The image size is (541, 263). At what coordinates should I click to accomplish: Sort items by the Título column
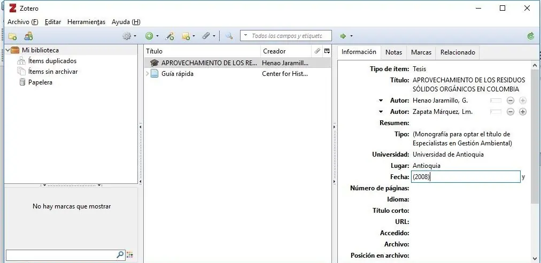click(x=202, y=51)
